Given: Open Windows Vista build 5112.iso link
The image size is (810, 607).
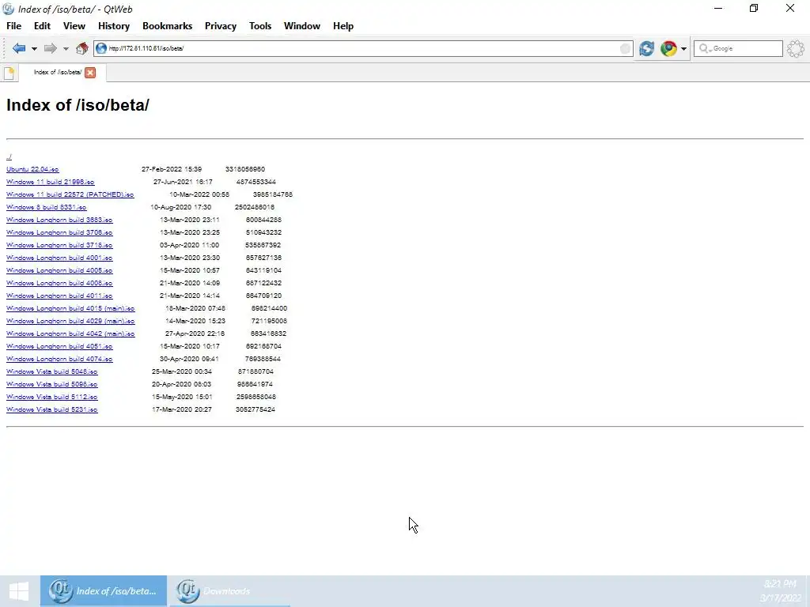Looking at the screenshot, I should click(x=51, y=397).
